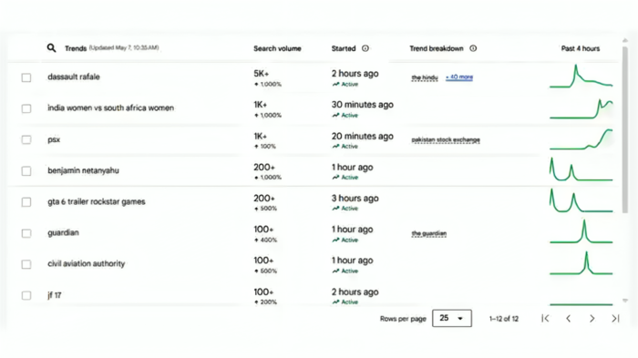
Task: Expand the '+ 40 more' breakdown link
Action: click(459, 77)
